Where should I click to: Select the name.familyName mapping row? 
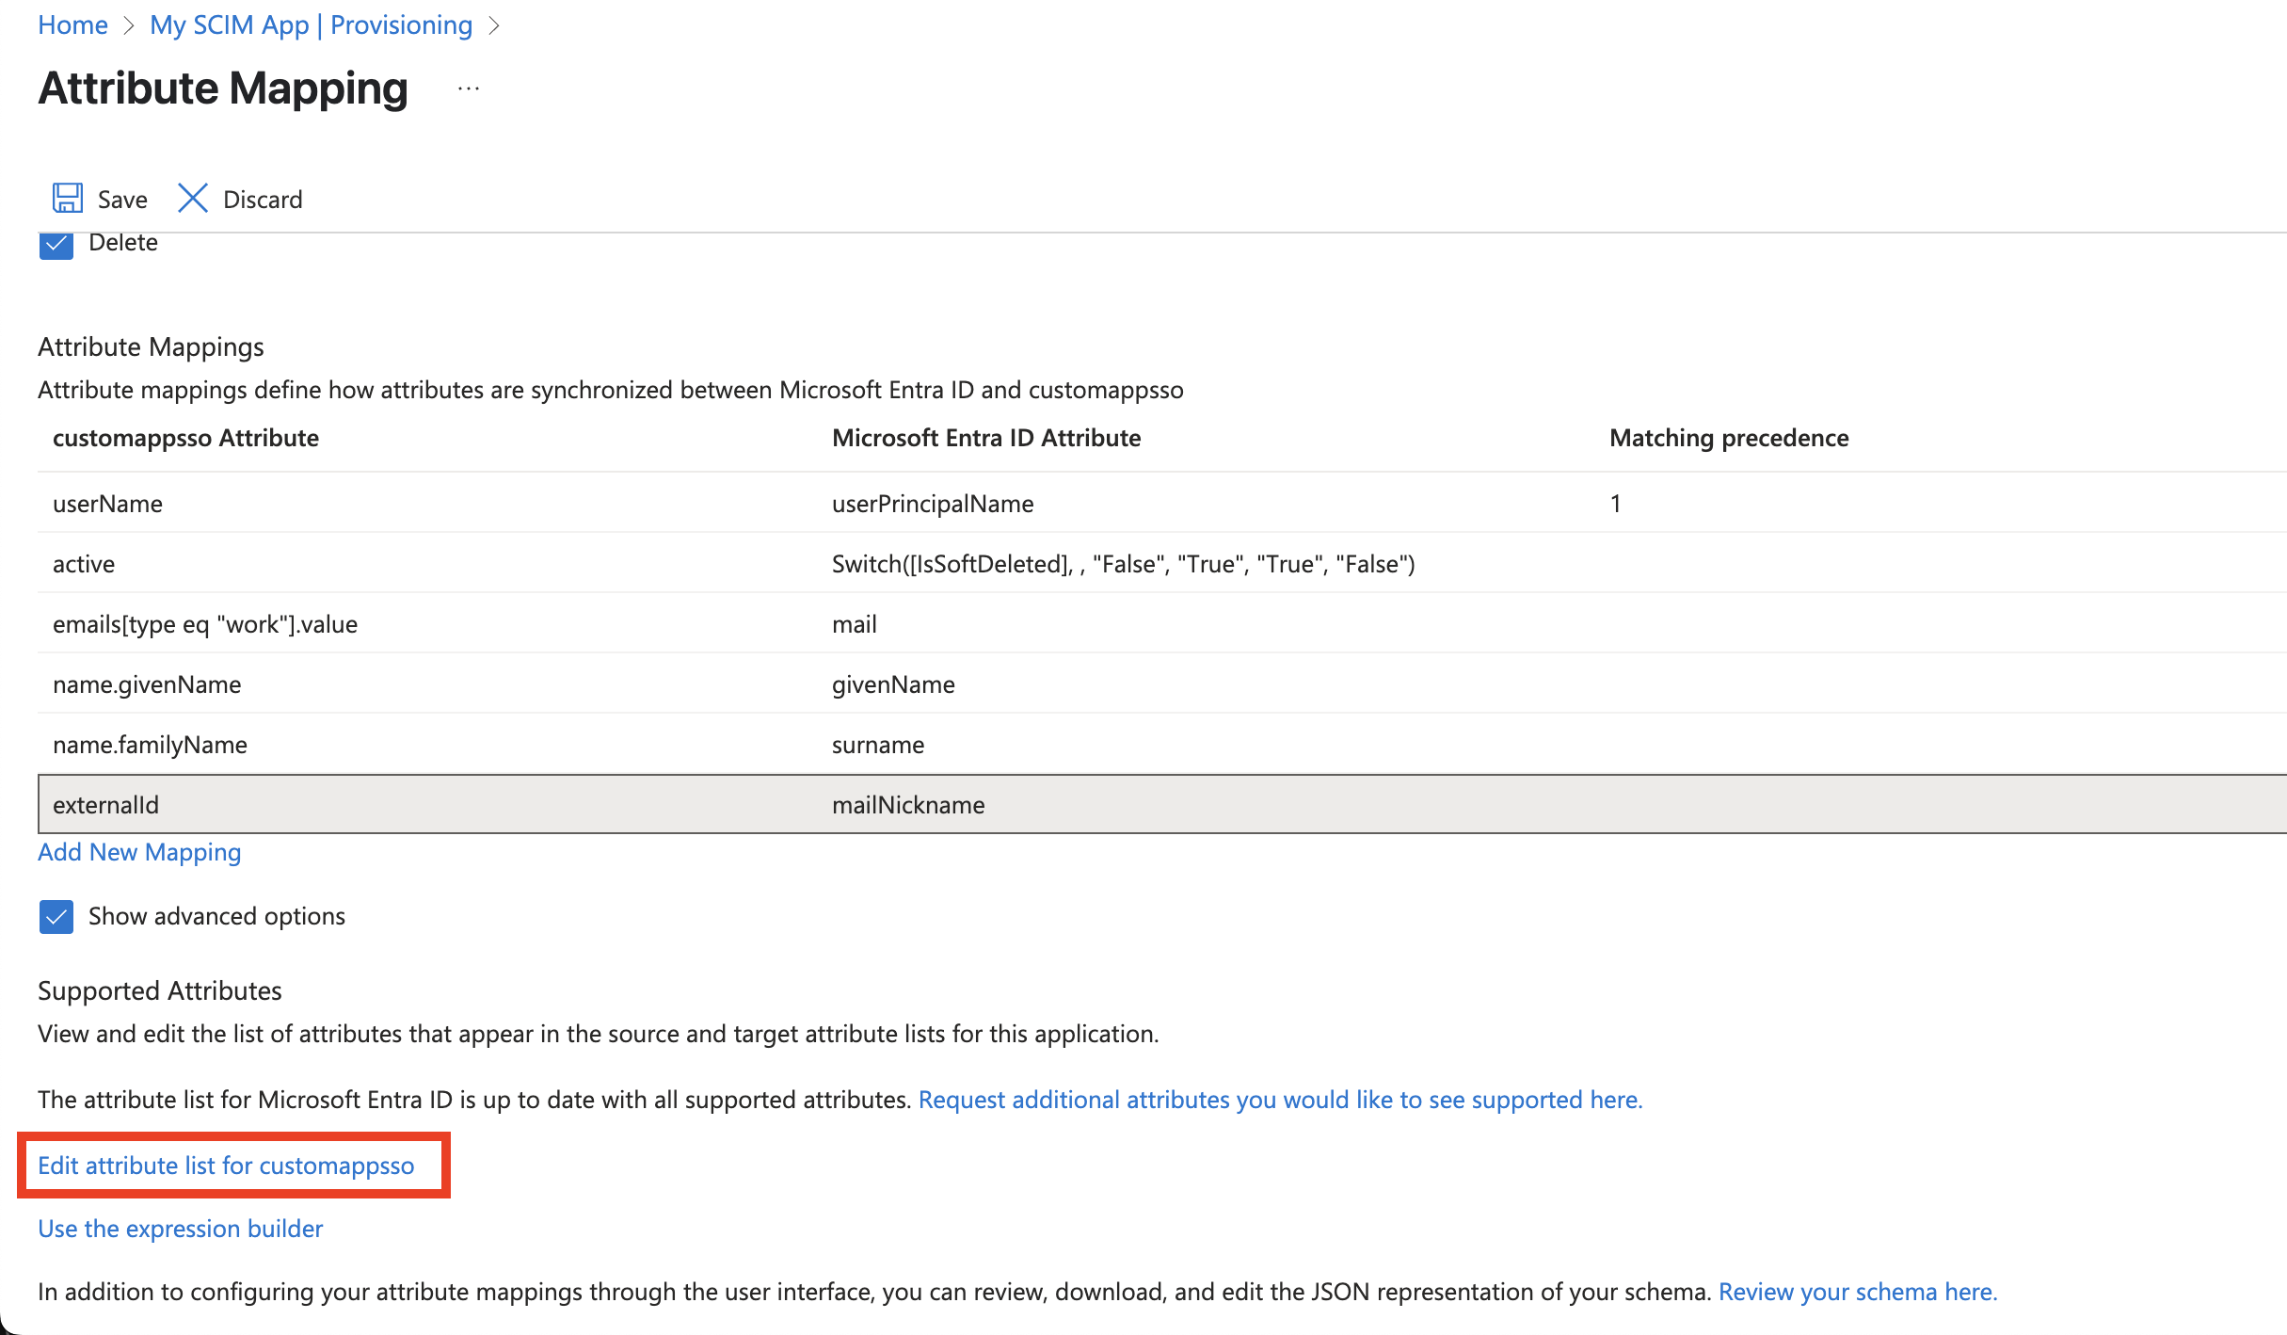pyautogui.click(x=150, y=745)
